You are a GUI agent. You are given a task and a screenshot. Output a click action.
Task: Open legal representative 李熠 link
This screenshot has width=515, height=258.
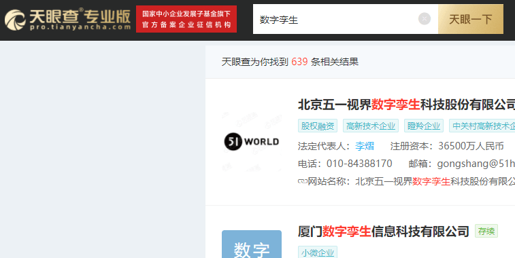tap(365, 146)
